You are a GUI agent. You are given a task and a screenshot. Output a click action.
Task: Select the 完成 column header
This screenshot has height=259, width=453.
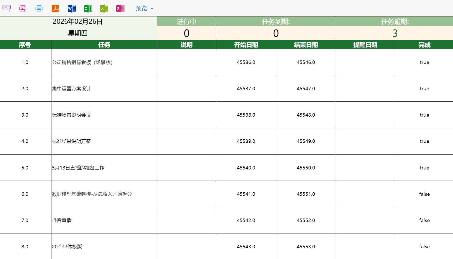click(424, 45)
